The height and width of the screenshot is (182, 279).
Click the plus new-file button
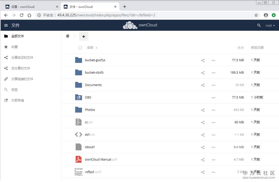[x=84, y=37]
